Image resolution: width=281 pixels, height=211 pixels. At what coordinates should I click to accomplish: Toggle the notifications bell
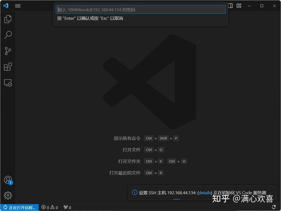coord(274,207)
